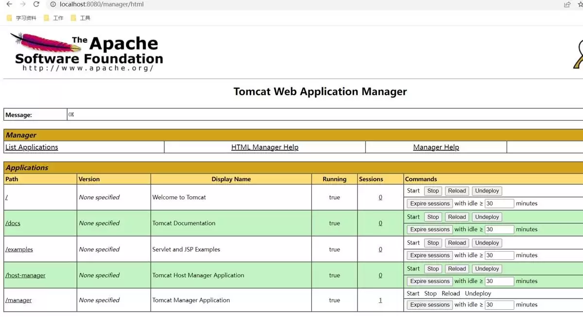Click the 'Servlet and JSP Examples' display name
This screenshot has height=317, width=583.
click(x=186, y=250)
